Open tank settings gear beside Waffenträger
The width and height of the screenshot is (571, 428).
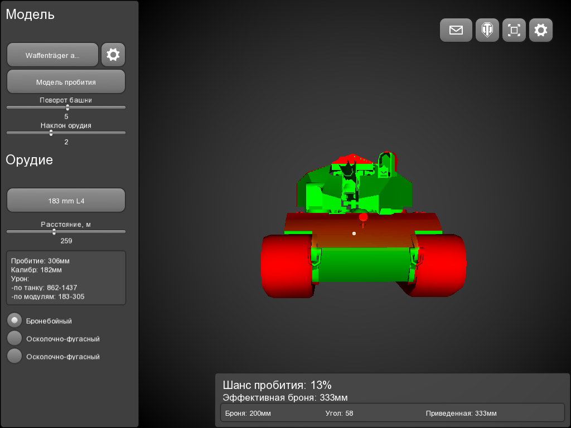[x=113, y=55]
